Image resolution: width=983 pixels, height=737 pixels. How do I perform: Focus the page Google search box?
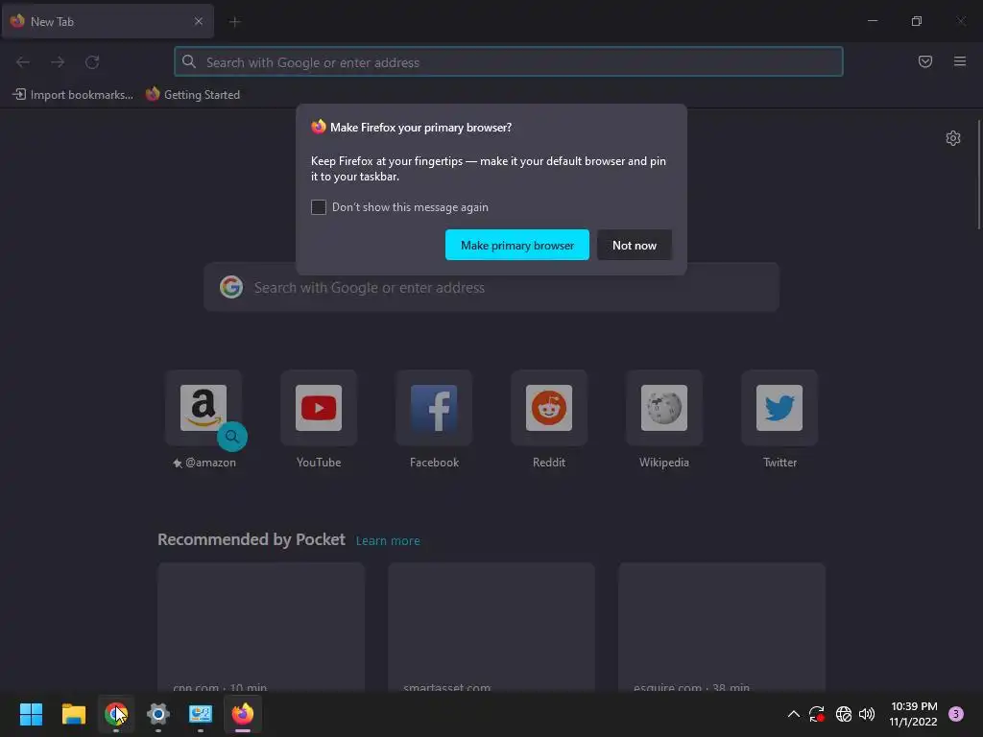[x=491, y=288]
